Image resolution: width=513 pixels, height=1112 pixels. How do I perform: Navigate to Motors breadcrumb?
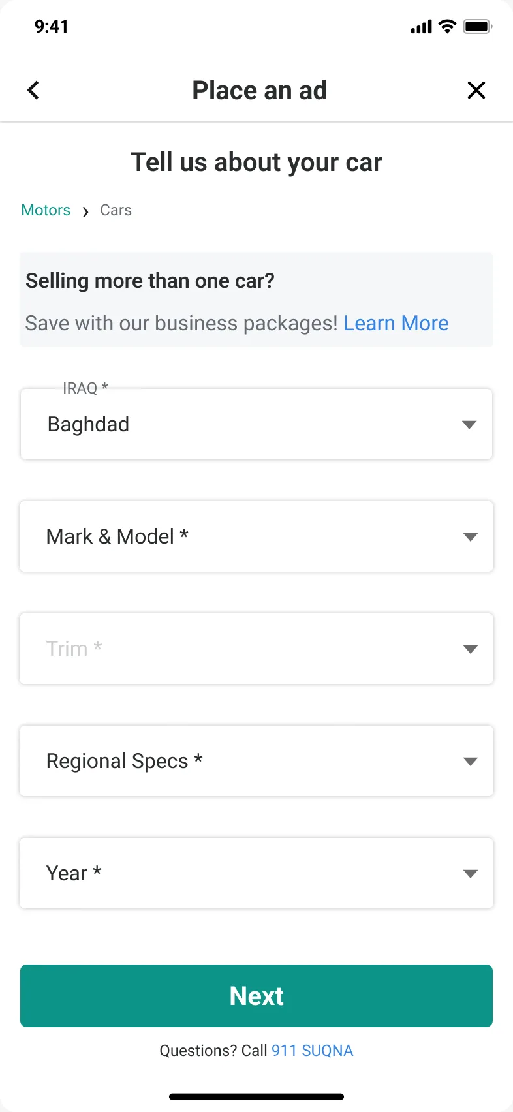click(x=46, y=210)
